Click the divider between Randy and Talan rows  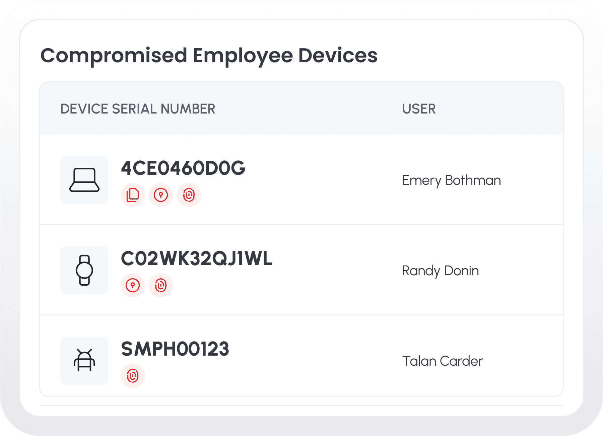(x=301, y=315)
